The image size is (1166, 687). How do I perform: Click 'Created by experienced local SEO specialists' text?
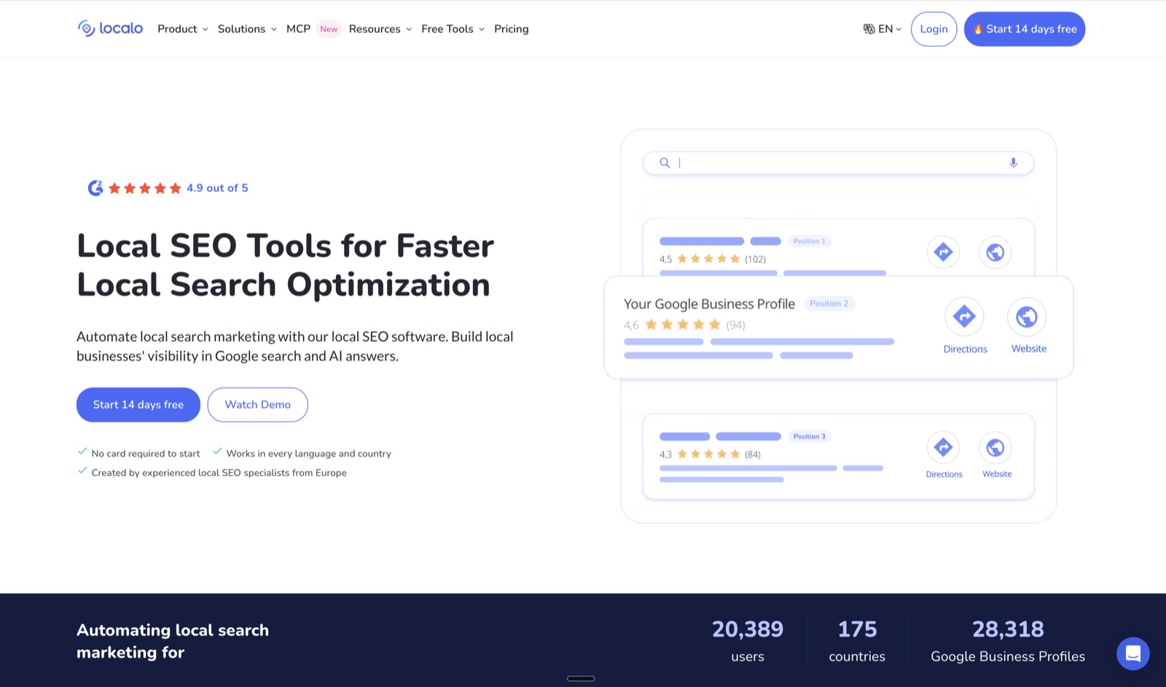(219, 473)
